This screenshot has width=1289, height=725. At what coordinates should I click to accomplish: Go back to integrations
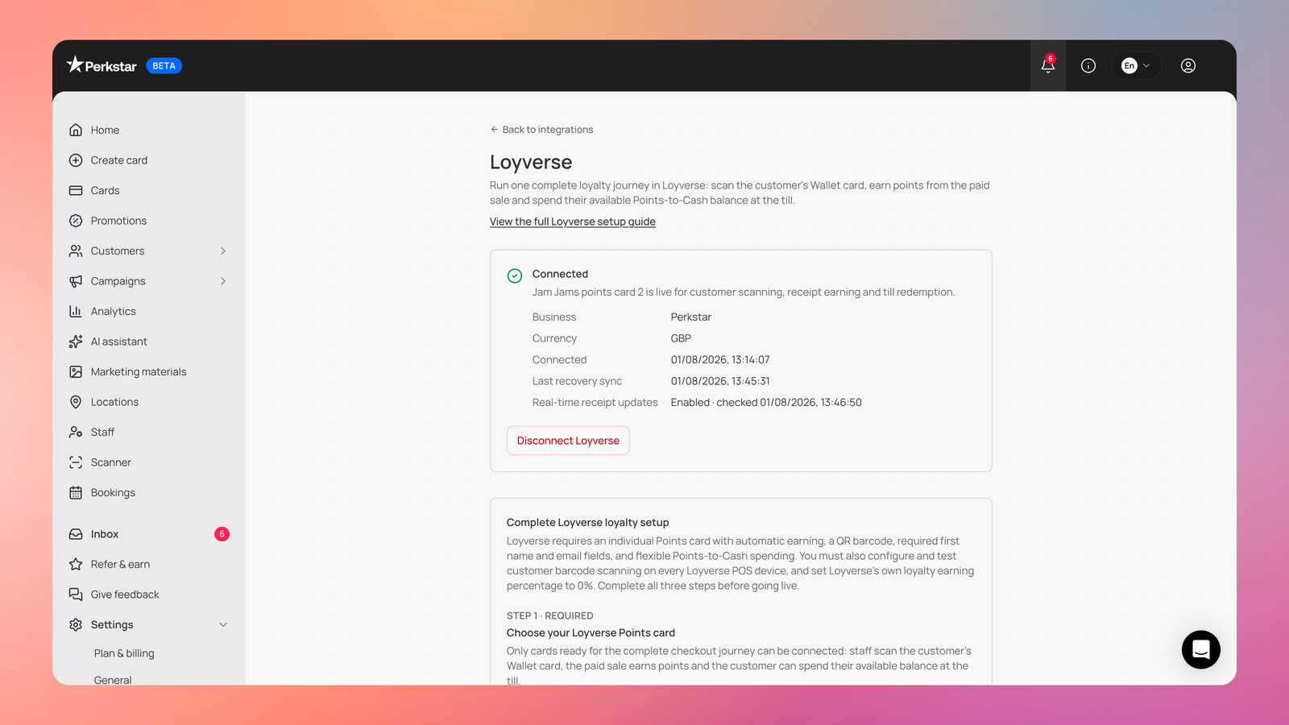(x=541, y=130)
